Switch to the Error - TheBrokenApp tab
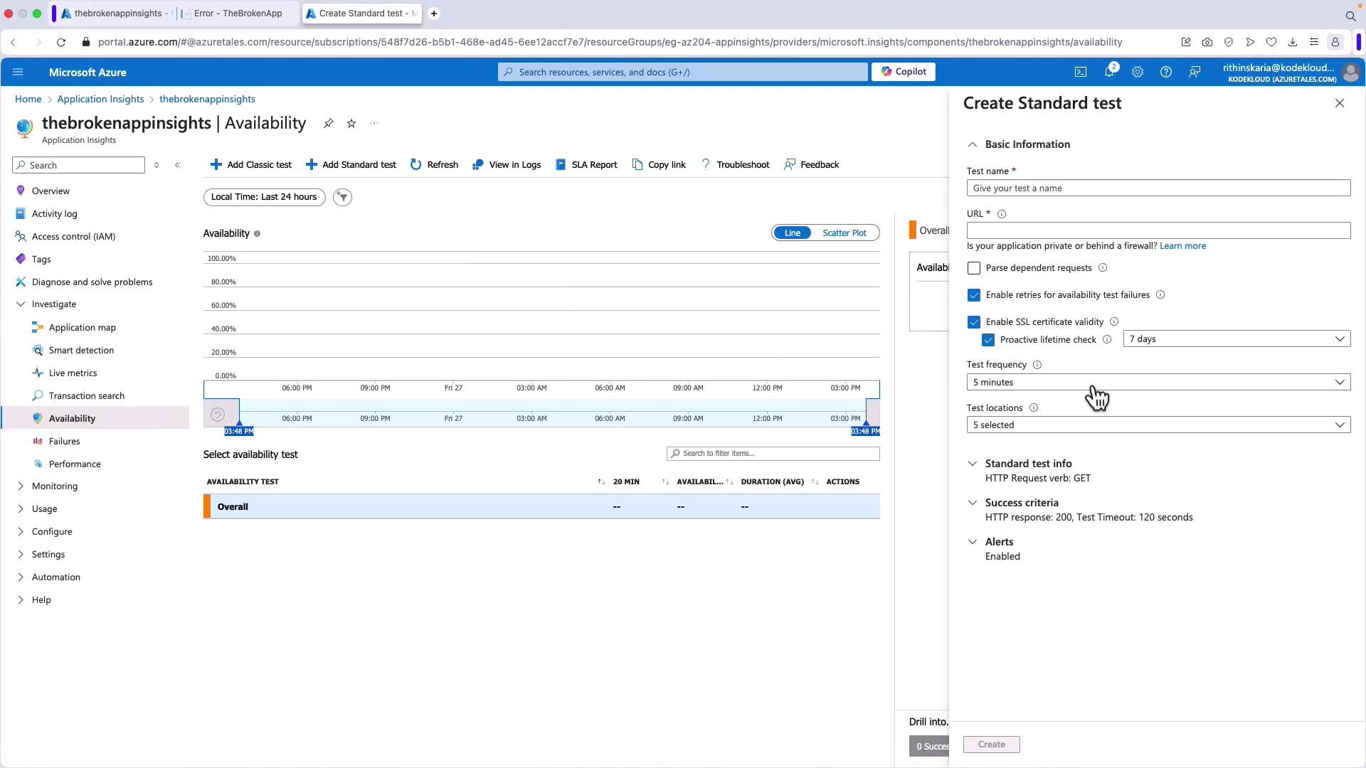 point(237,14)
